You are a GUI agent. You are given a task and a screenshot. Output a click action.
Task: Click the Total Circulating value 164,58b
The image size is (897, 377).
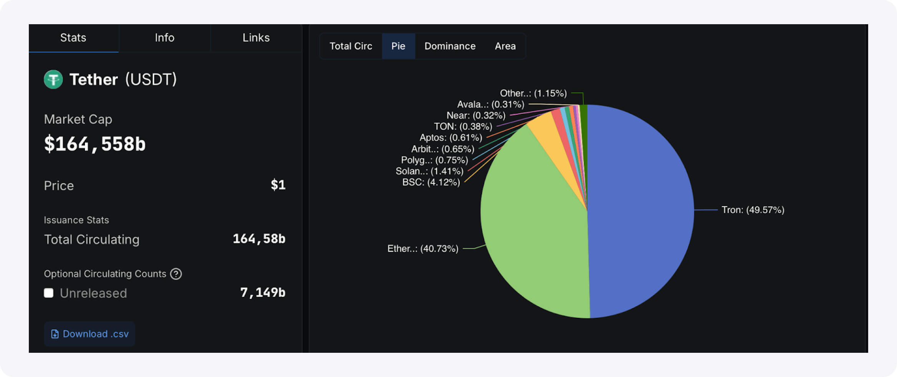pyautogui.click(x=259, y=239)
